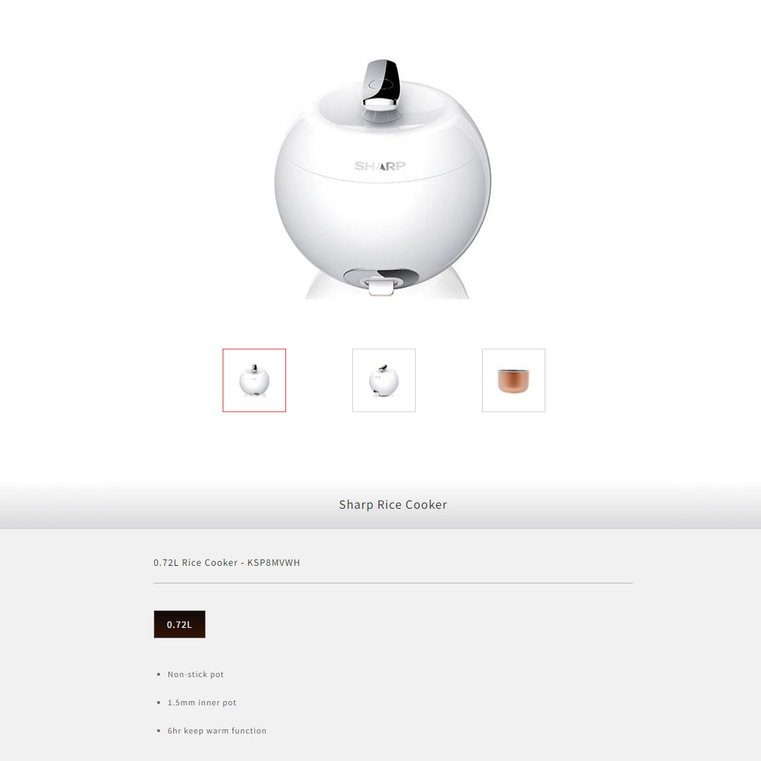Image resolution: width=761 pixels, height=761 pixels.
Task: Click the 6hr keep warm function item
Action: (217, 731)
